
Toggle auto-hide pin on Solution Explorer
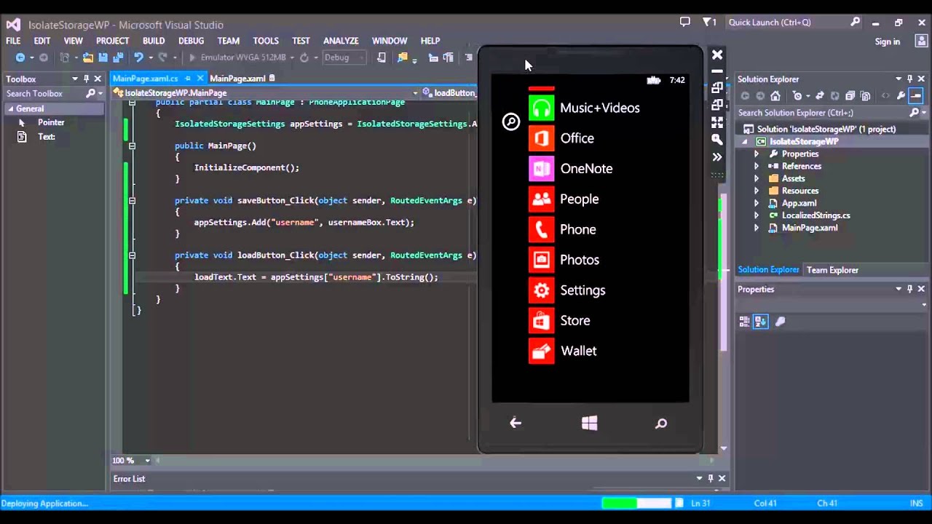click(909, 79)
